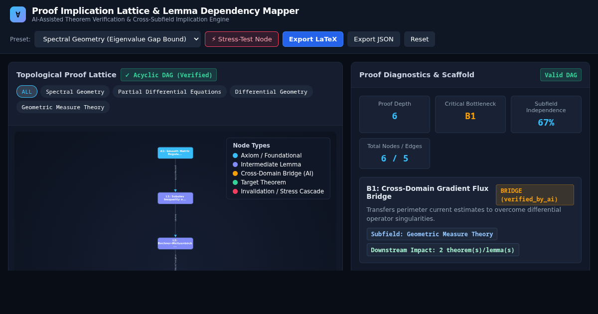
Task: Click the universal quantifier app logo
Action: tap(18, 14)
